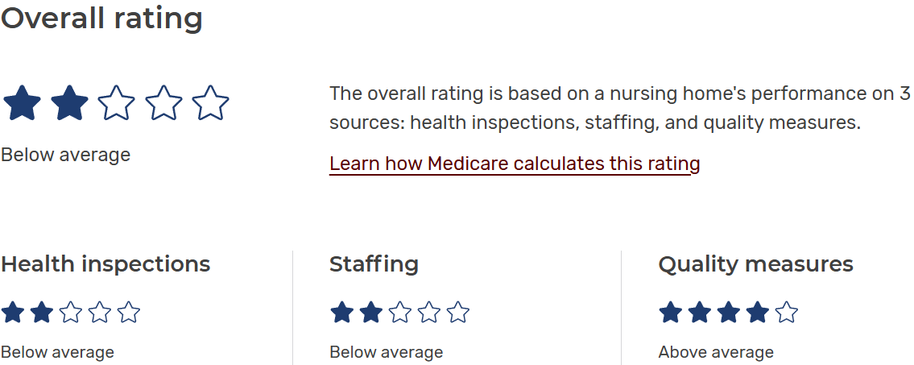Click the 'Below average' label under Staffing

point(386,352)
